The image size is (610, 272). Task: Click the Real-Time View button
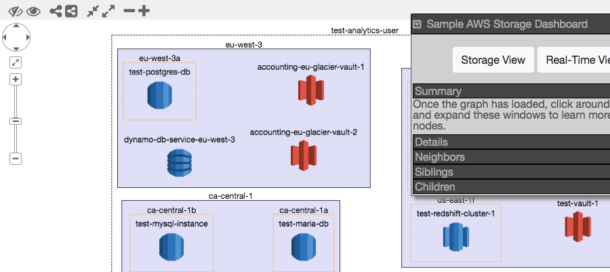coord(574,60)
